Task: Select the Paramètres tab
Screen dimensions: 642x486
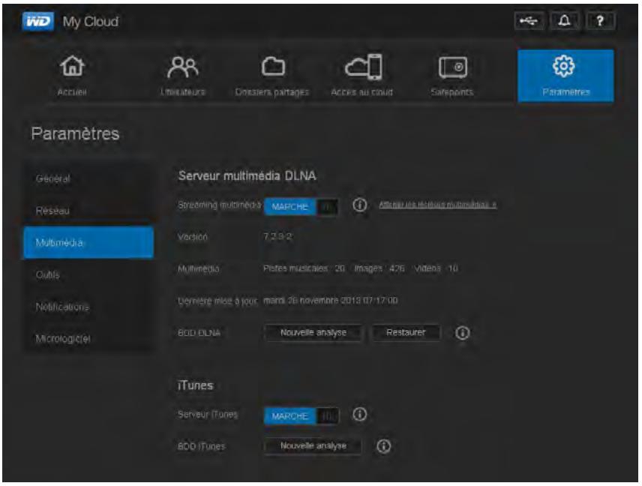Action: point(565,76)
